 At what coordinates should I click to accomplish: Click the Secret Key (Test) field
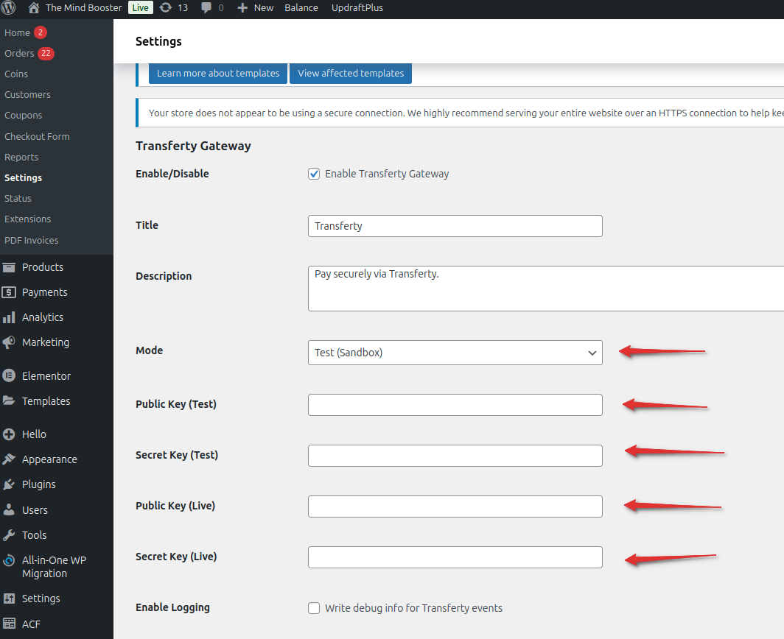[455, 456]
